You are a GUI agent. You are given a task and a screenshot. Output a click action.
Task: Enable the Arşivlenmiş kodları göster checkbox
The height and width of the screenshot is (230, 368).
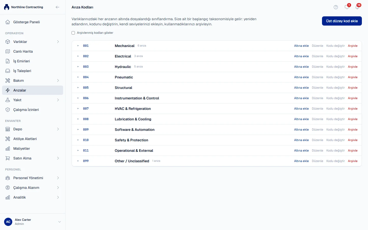[x=73, y=33]
